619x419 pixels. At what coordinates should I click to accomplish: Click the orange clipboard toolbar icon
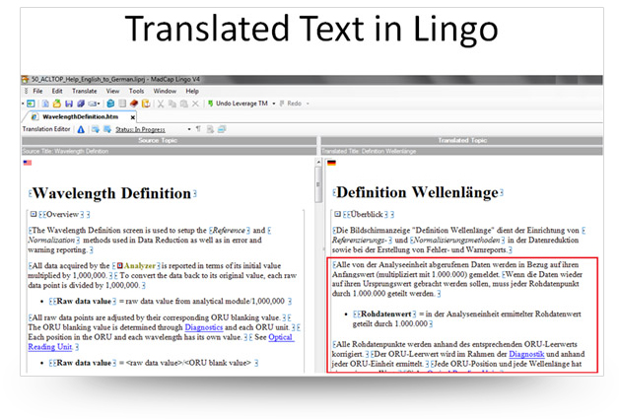tap(146, 104)
